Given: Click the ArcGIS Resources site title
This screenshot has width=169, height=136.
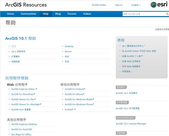Looking at the screenshot, I should tap(26, 5).
